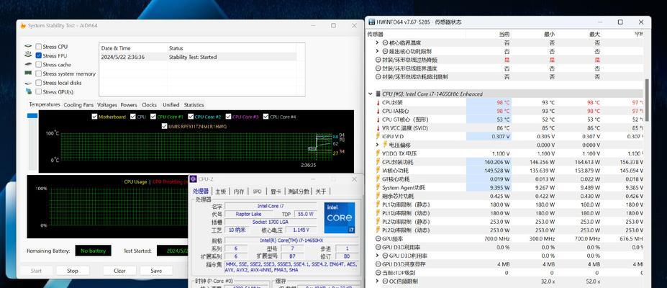Click the thermometer icon beside CPU IA核心
Image resolution: width=667 pixels, height=288 pixels.
point(378,111)
